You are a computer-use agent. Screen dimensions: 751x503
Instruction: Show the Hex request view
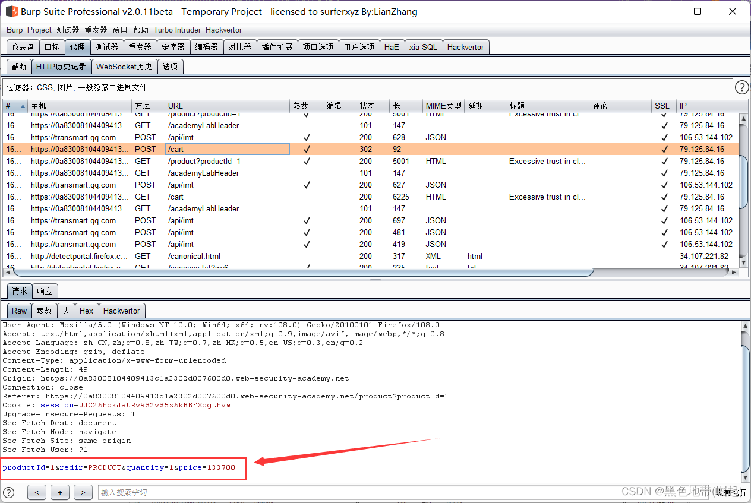(x=87, y=311)
